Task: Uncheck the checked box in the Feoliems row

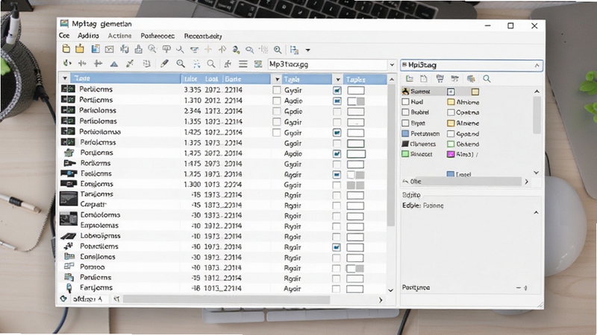Action: pos(337,175)
